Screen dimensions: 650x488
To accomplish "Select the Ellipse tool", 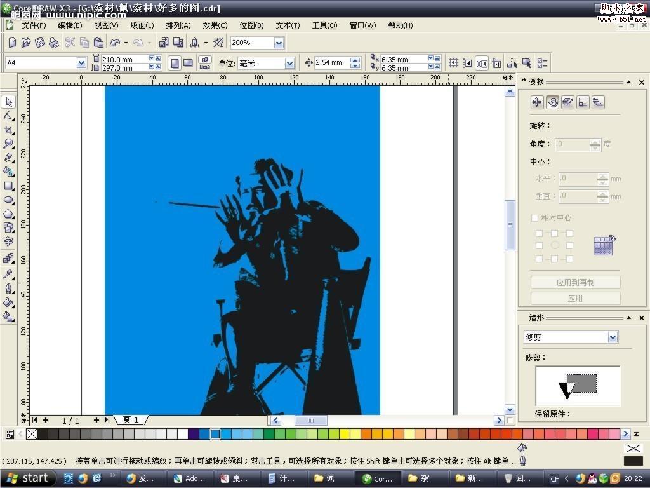I will click(9, 200).
